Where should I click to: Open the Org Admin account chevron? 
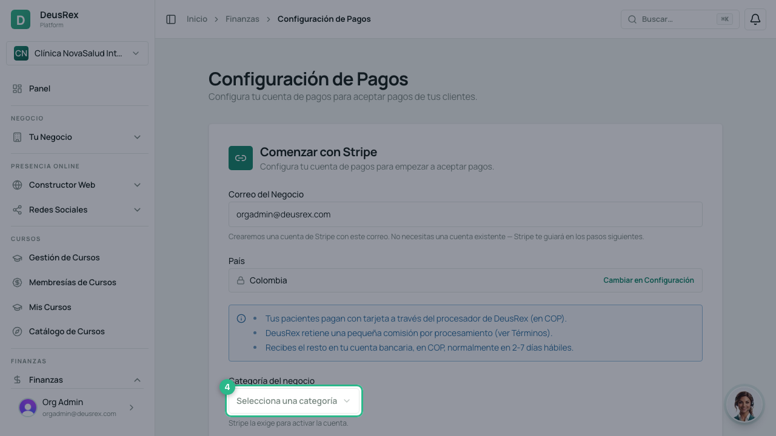132,408
